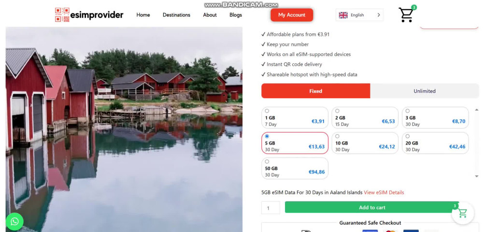Viewport: 483px width, 232px height.
Task: Click the language selector chevron arrow
Action: pos(379,15)
